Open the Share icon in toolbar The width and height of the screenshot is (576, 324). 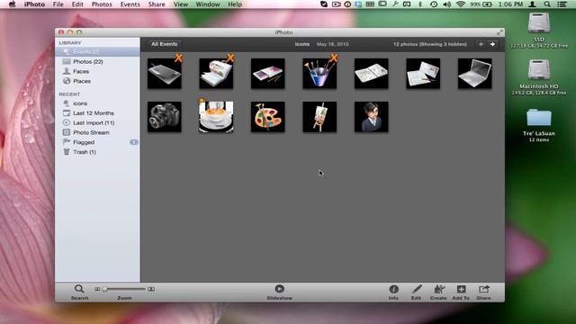[484, 289]
